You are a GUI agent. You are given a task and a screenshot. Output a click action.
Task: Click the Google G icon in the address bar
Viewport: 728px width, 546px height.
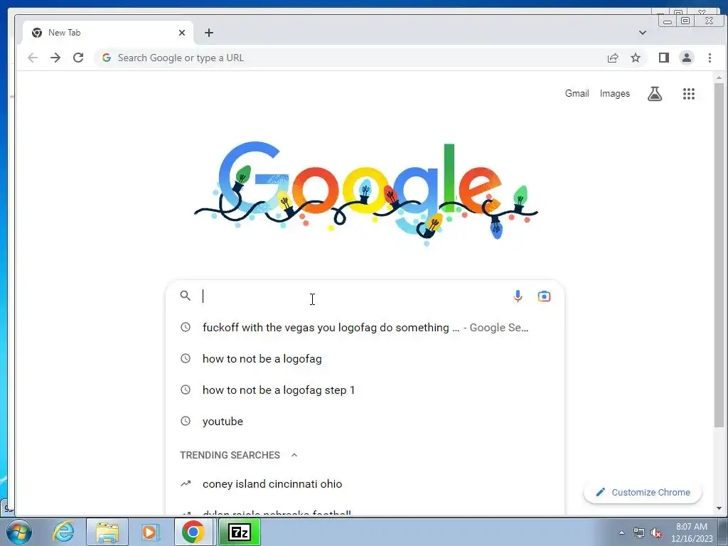click(107, 58)
